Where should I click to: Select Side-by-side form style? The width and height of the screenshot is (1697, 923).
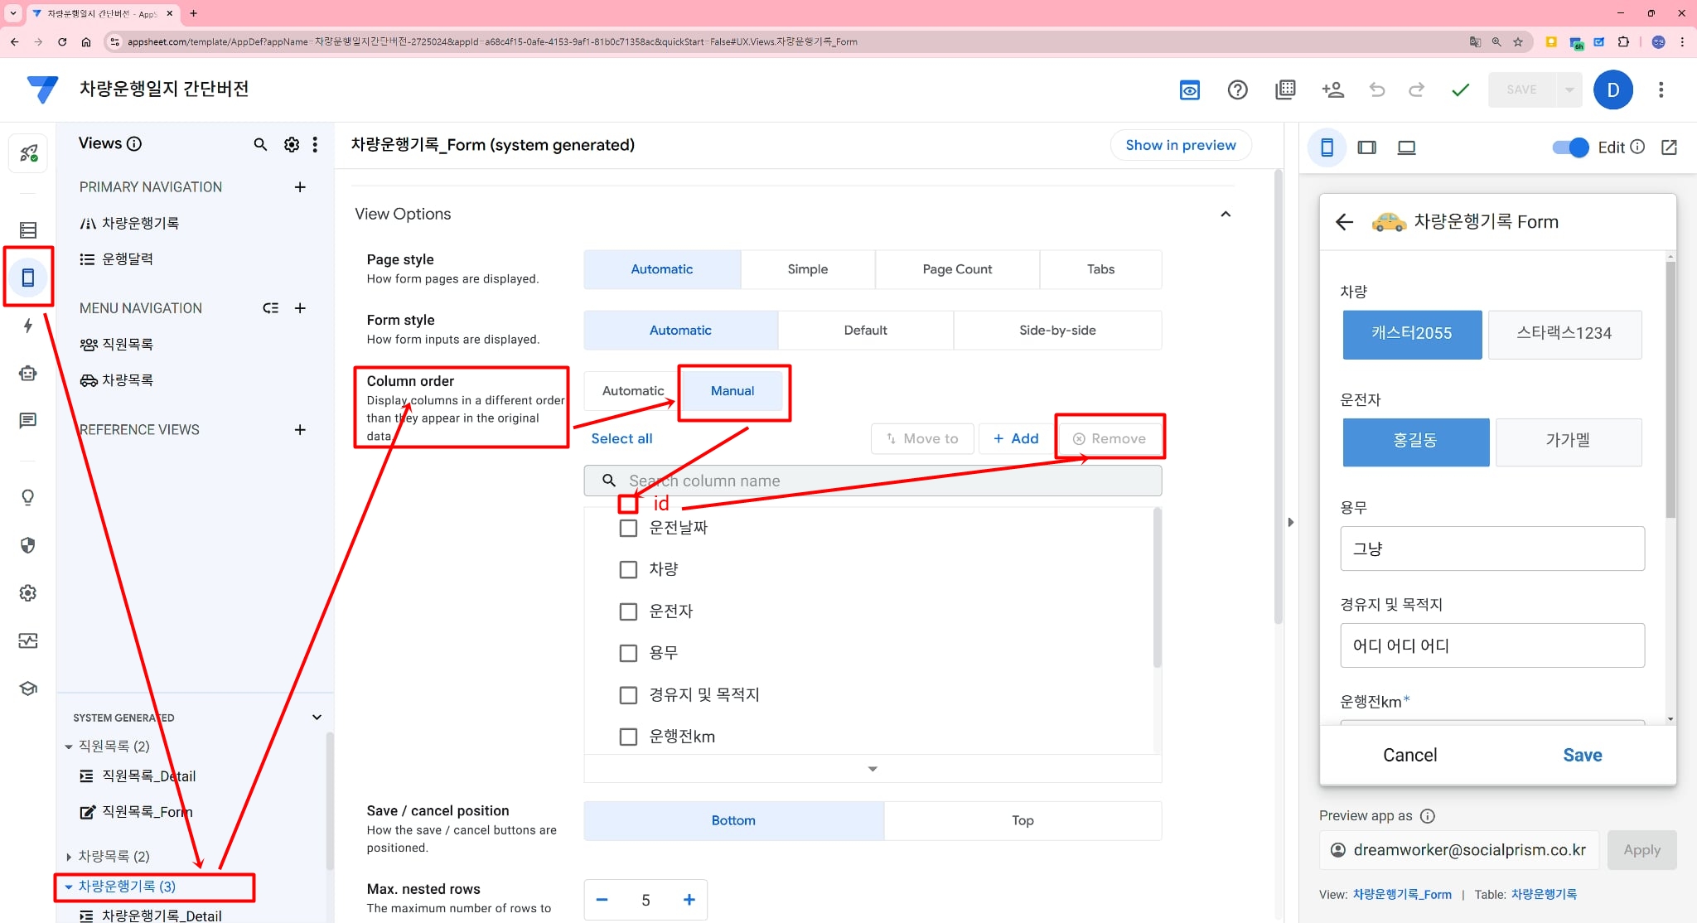coord(1057,330)
